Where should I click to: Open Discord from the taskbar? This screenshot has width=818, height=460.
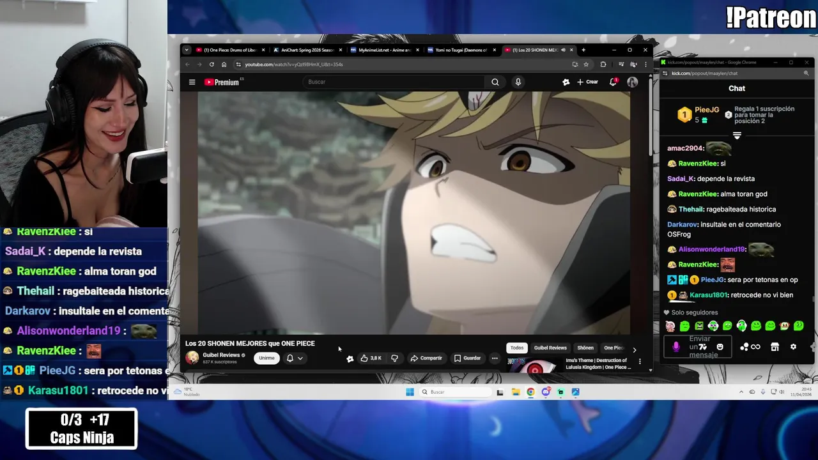pyautogui.click(x=545, y=392)
